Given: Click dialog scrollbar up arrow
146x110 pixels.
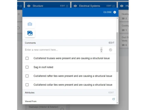Looking at the screenshot, I should point(117,18).
